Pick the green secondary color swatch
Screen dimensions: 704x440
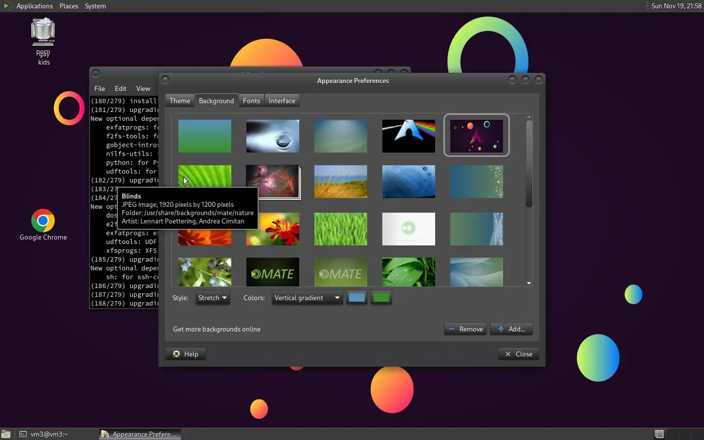coord(381,298)
